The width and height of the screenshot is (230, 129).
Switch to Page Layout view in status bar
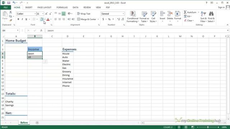point(186,127)
